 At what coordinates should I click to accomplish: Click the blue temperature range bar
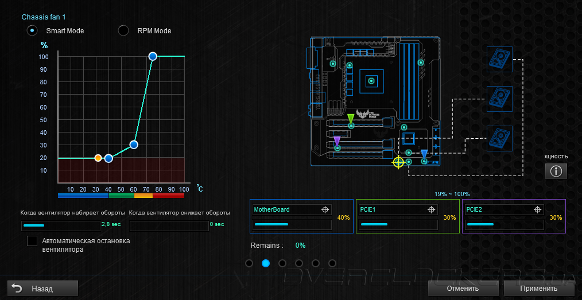pos(83,196)
